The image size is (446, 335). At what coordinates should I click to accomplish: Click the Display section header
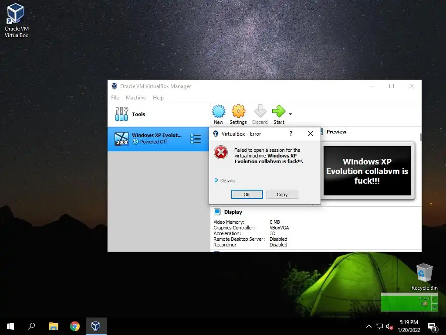pos(233,212)
